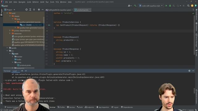The width and height of the screenshot is (198, 111).
Task: Open the Profiler tool window
Action: pos(61,107)
